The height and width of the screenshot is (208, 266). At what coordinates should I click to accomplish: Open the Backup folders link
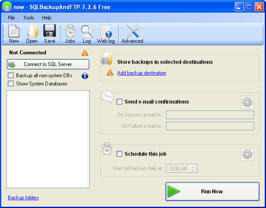click(x=23, y=198)
